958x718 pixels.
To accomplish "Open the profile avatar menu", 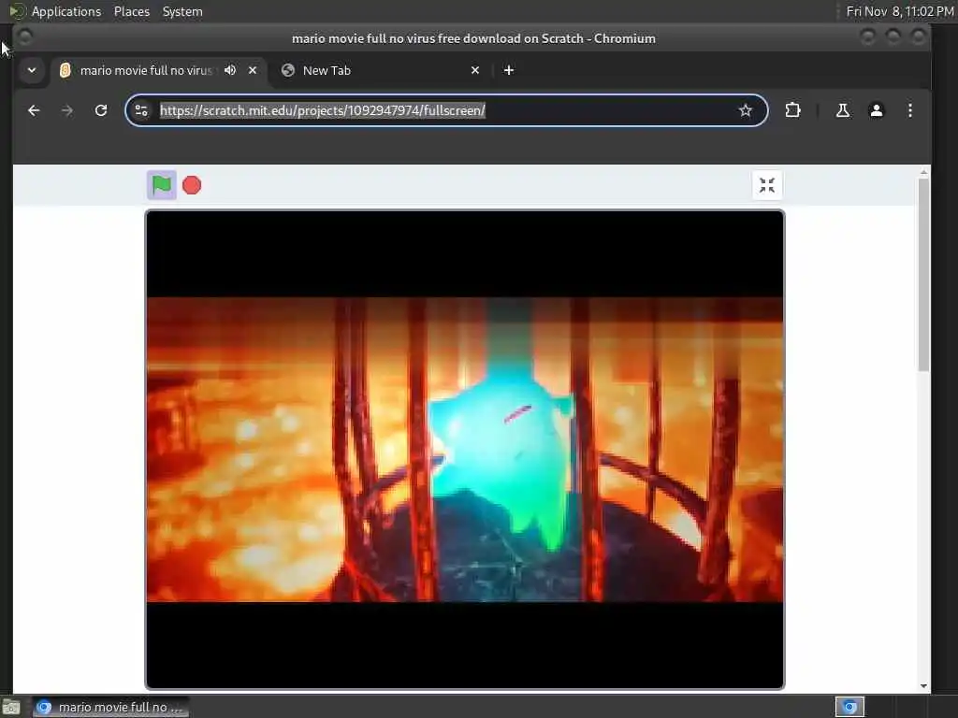I will pos(876,110).
